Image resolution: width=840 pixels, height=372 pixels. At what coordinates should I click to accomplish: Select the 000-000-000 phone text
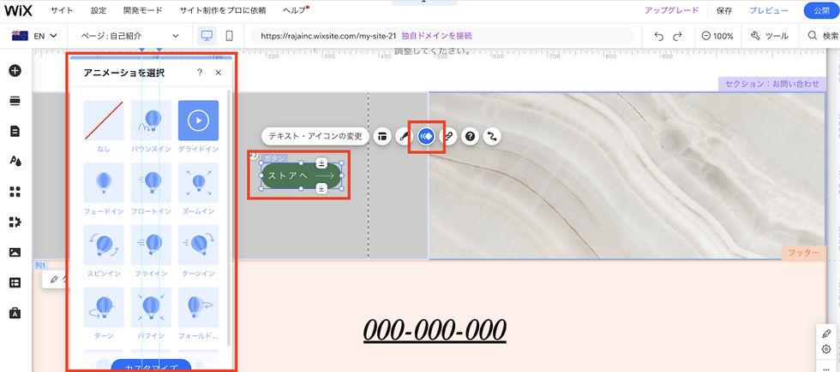point(435,330)
